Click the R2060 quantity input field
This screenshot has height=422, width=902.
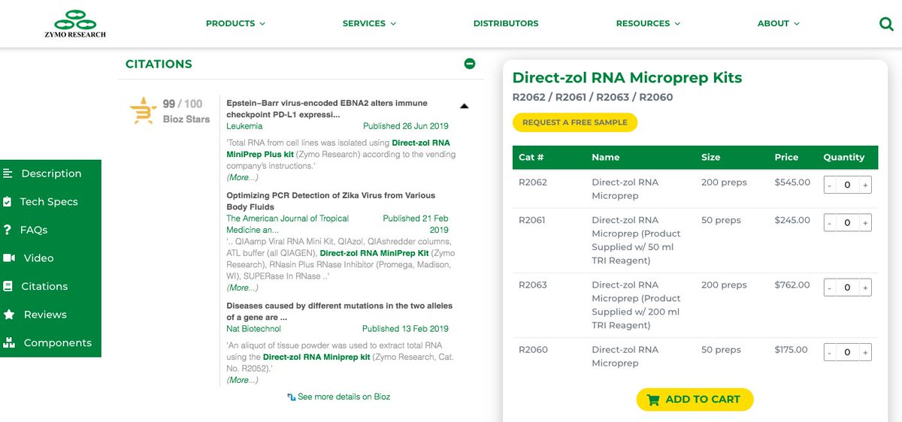pos(848,352)
